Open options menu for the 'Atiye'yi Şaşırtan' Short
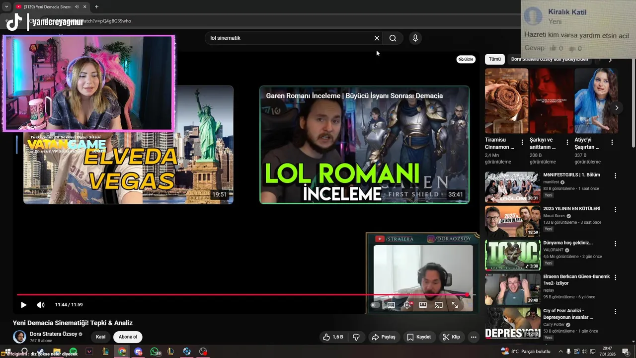 [x=612, y=142]
